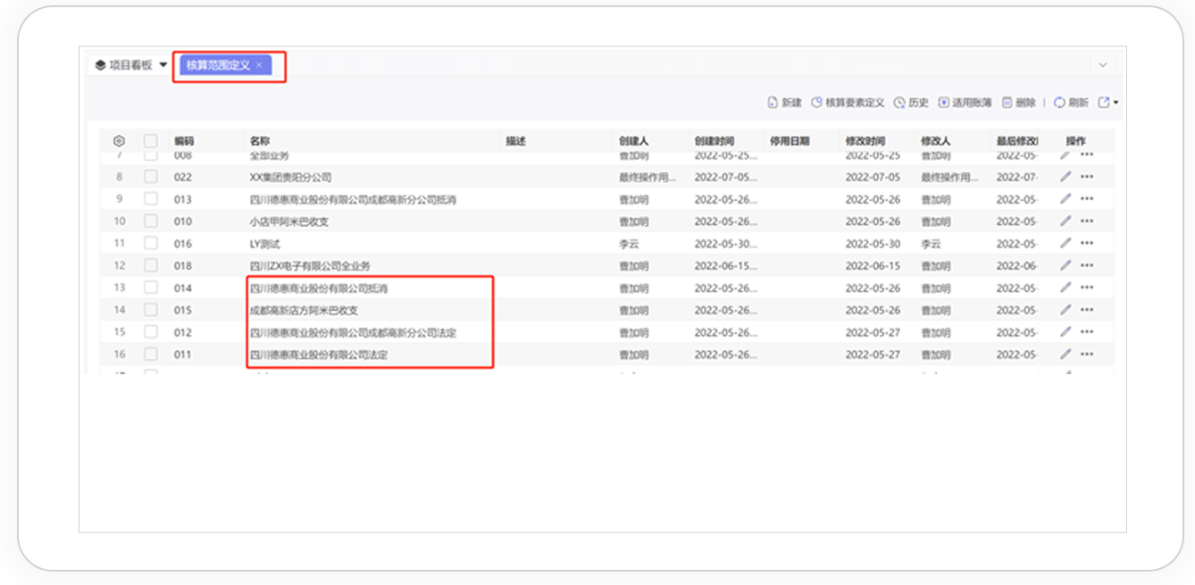Open the more-actions dots for row 016
Image resolution: width=1195 pixels, height=585 pixels.
tap(1087, 243)
